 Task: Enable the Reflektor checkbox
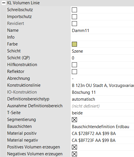[x=74, y=72]
